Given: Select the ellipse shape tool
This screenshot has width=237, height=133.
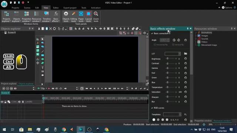Looking at the screenshot, I should point(43,59).
